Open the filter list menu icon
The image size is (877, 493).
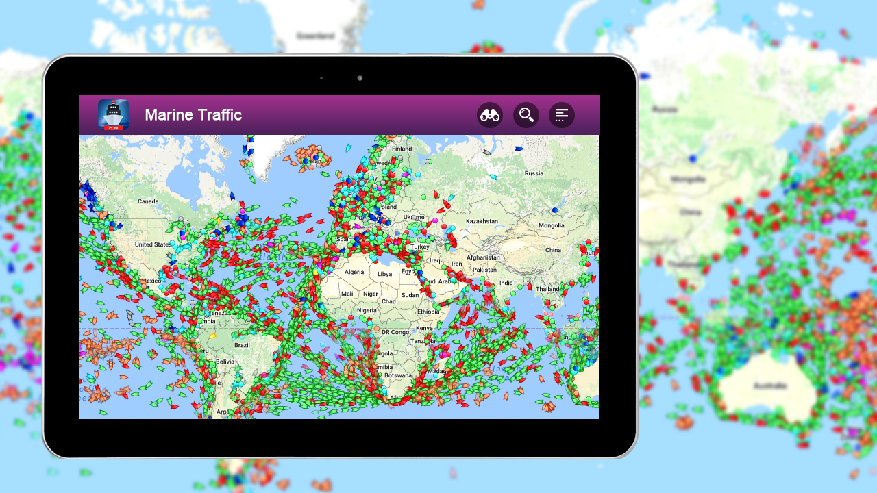[562, 115]
